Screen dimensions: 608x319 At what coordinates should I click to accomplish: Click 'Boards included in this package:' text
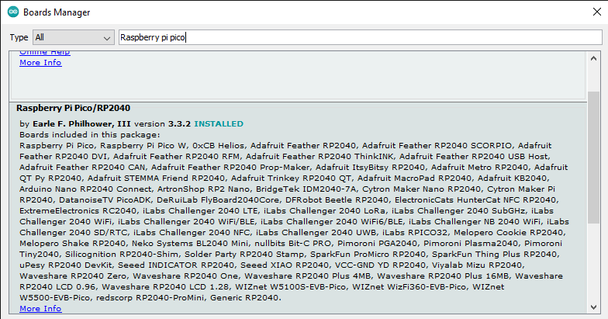[x=90, y=135]
